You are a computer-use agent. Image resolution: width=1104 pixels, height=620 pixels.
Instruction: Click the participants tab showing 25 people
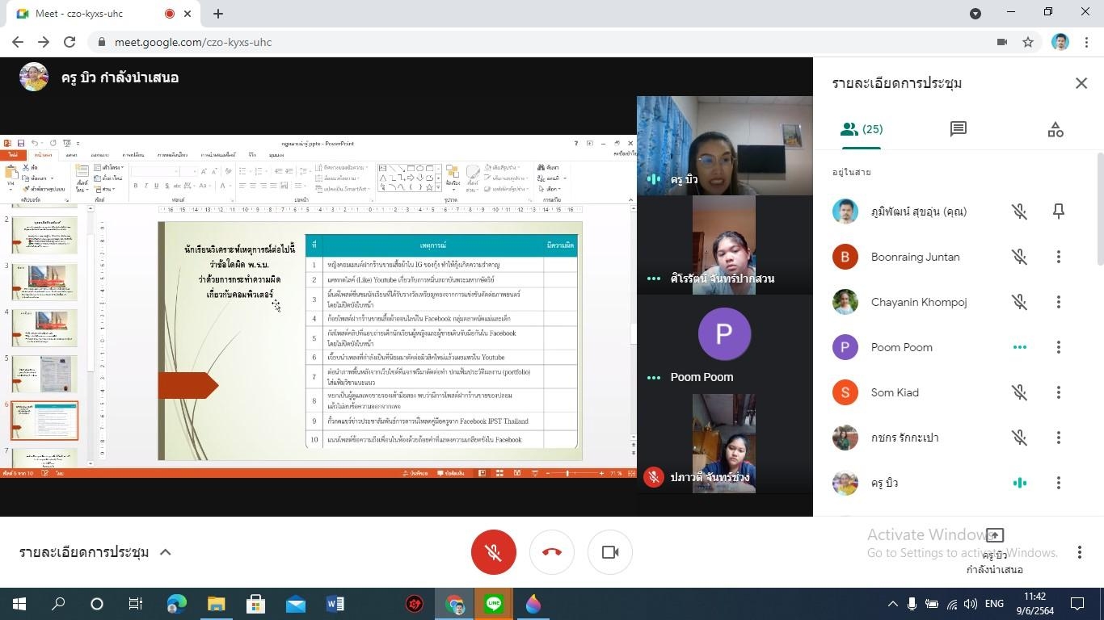click(862, 129)
